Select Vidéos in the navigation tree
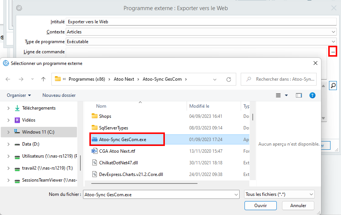 (29, 120)
